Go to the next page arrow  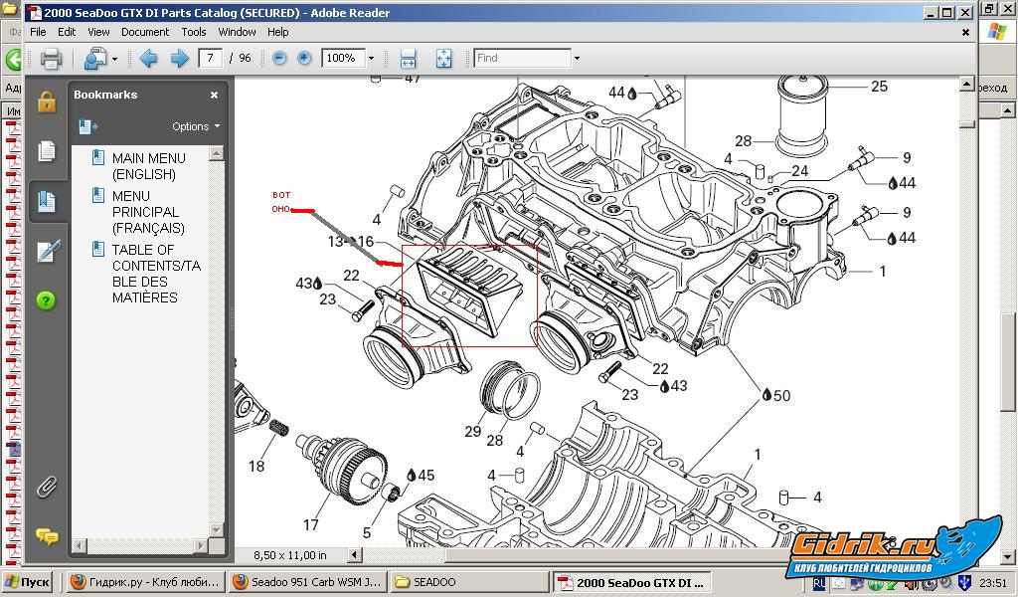(x=179, y=59)
